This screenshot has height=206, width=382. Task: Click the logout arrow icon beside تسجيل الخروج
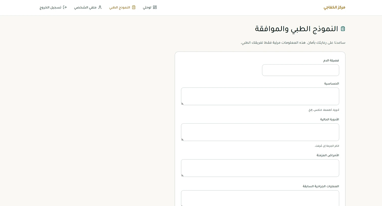click(65, 7)
